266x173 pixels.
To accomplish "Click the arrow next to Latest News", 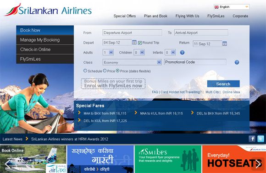I will (x=27, y=139).
